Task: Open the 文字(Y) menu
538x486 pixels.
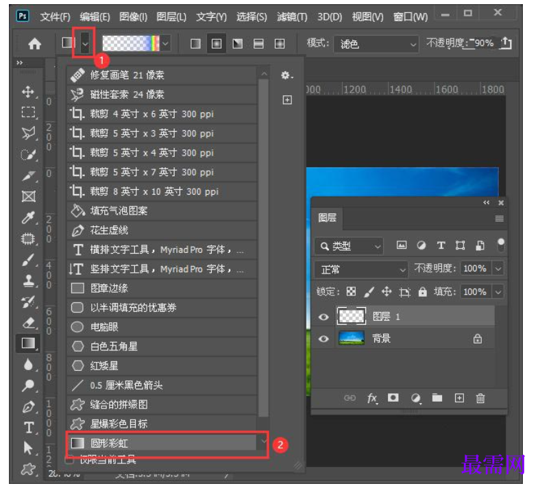Action: pos(211,16)
